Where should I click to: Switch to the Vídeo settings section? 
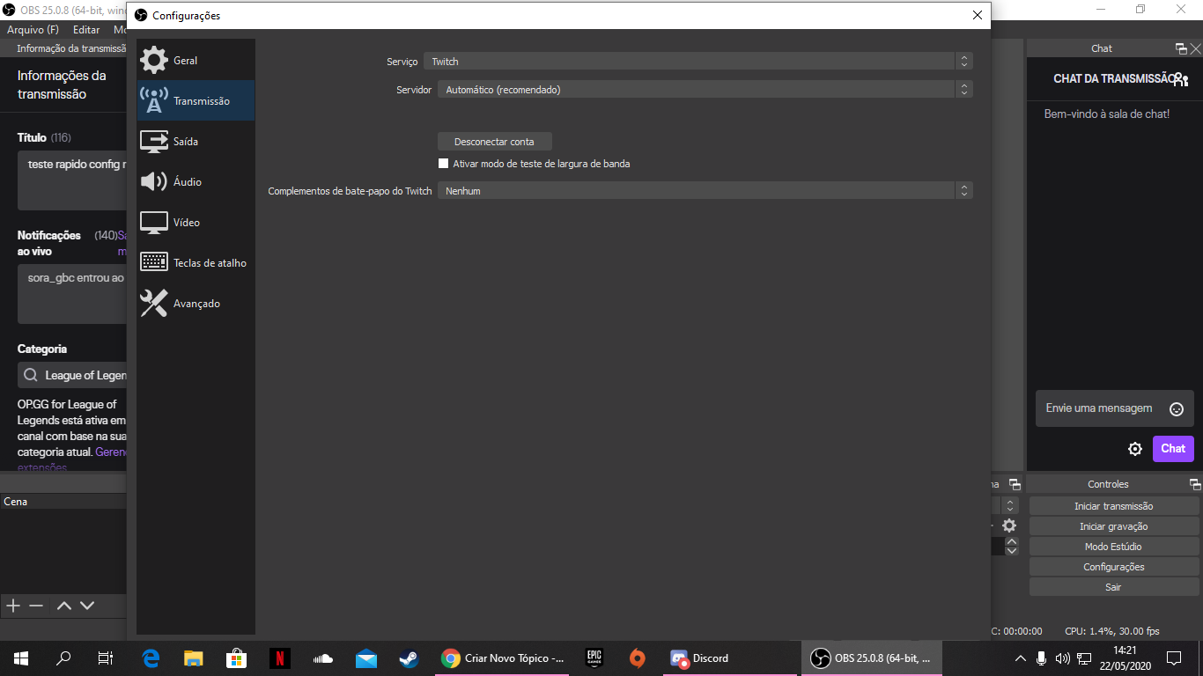coord(196,223)
